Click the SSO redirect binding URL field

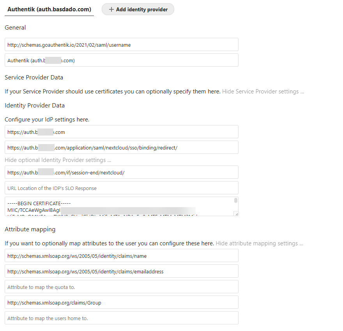click(x=121, y=147)
